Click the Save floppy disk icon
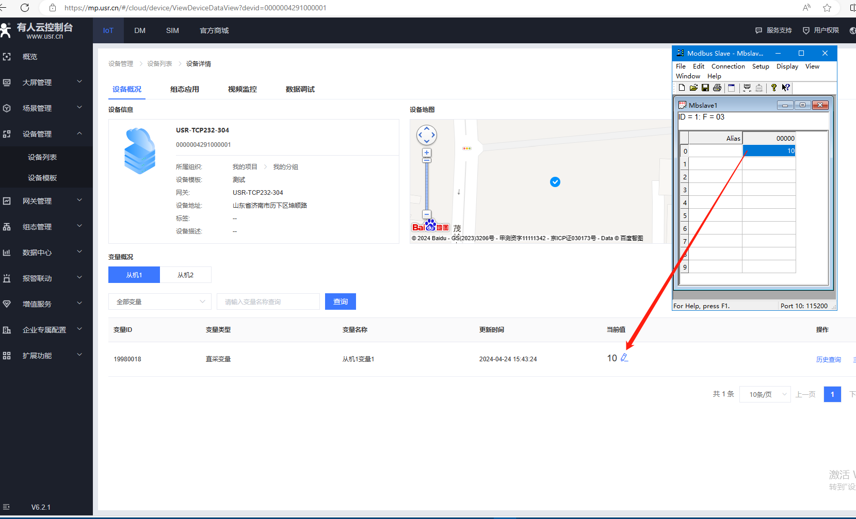 (x=705, y=88)
